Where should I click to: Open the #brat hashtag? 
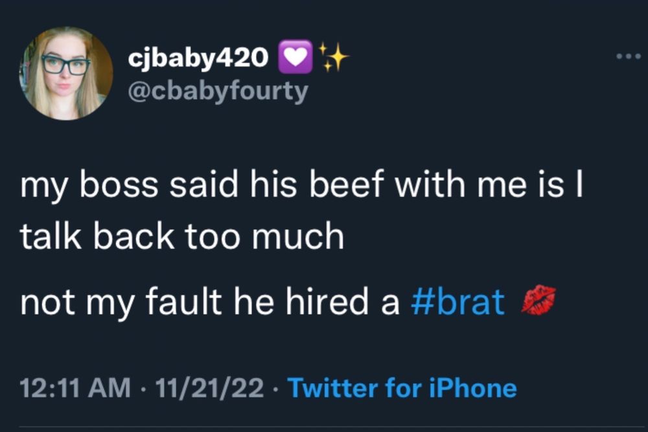(457, 301)
